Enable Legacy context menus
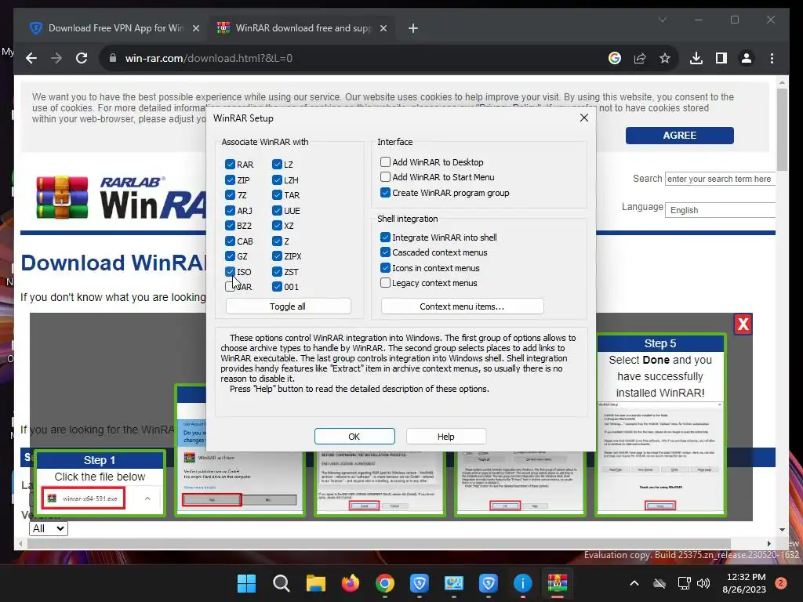The height and width of the screenshot is (602, 803). [x=385, y=282]
